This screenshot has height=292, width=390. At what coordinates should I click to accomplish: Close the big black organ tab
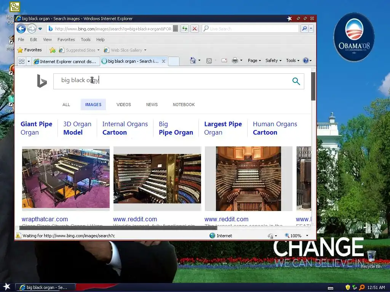(163, 61)
